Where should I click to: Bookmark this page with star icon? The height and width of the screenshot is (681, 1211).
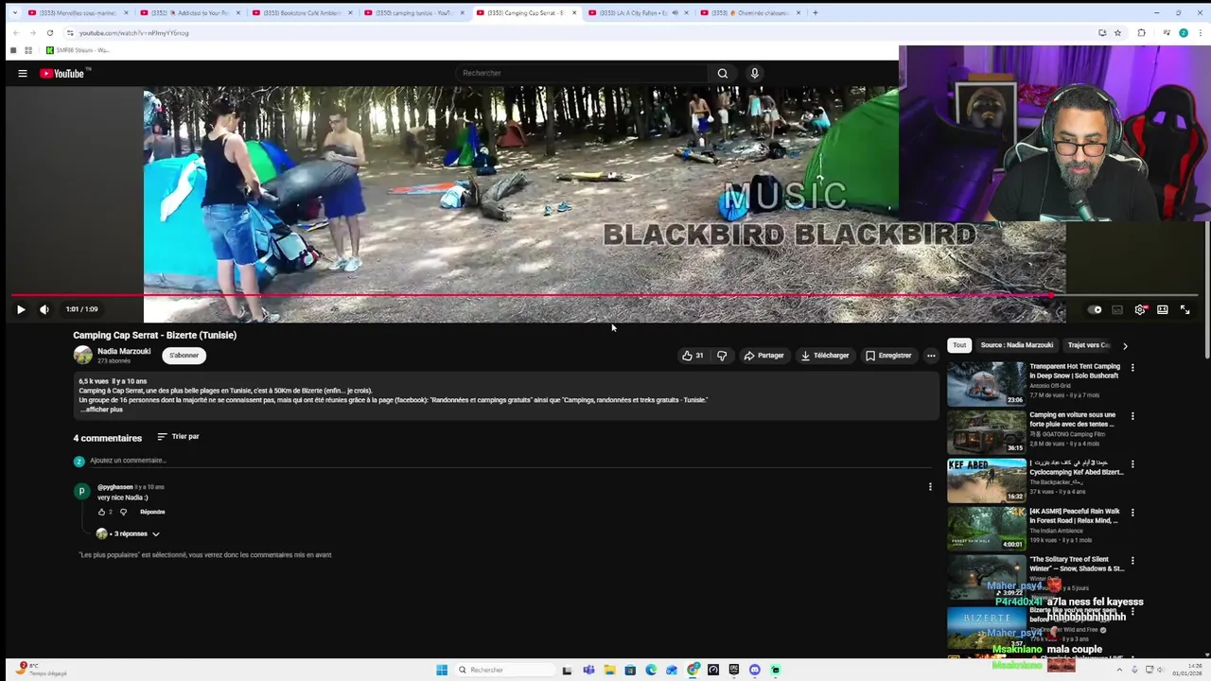coord(1118,33)
